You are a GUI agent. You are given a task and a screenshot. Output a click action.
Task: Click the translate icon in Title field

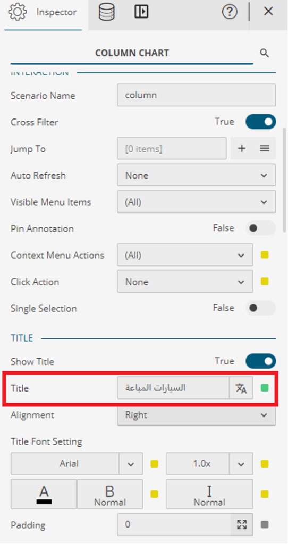(x=241, y=388)
